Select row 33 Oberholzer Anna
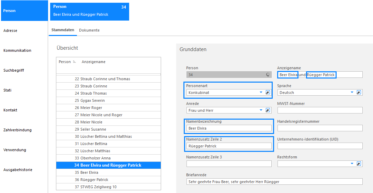Viewport: 373px width, 193px height. (109, 158)
